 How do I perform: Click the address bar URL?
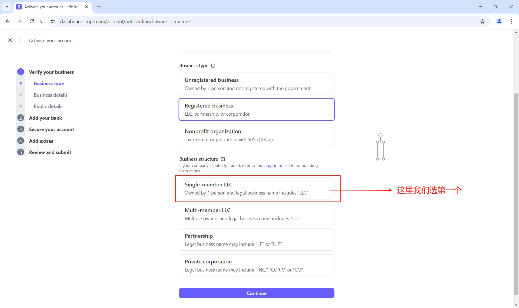(125, 22)
